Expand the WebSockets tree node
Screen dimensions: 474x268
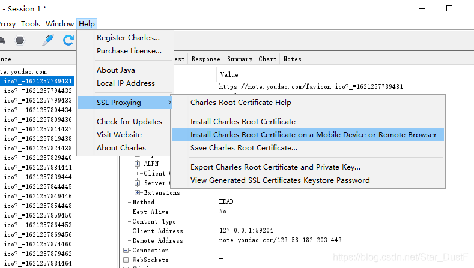(126, 260)
